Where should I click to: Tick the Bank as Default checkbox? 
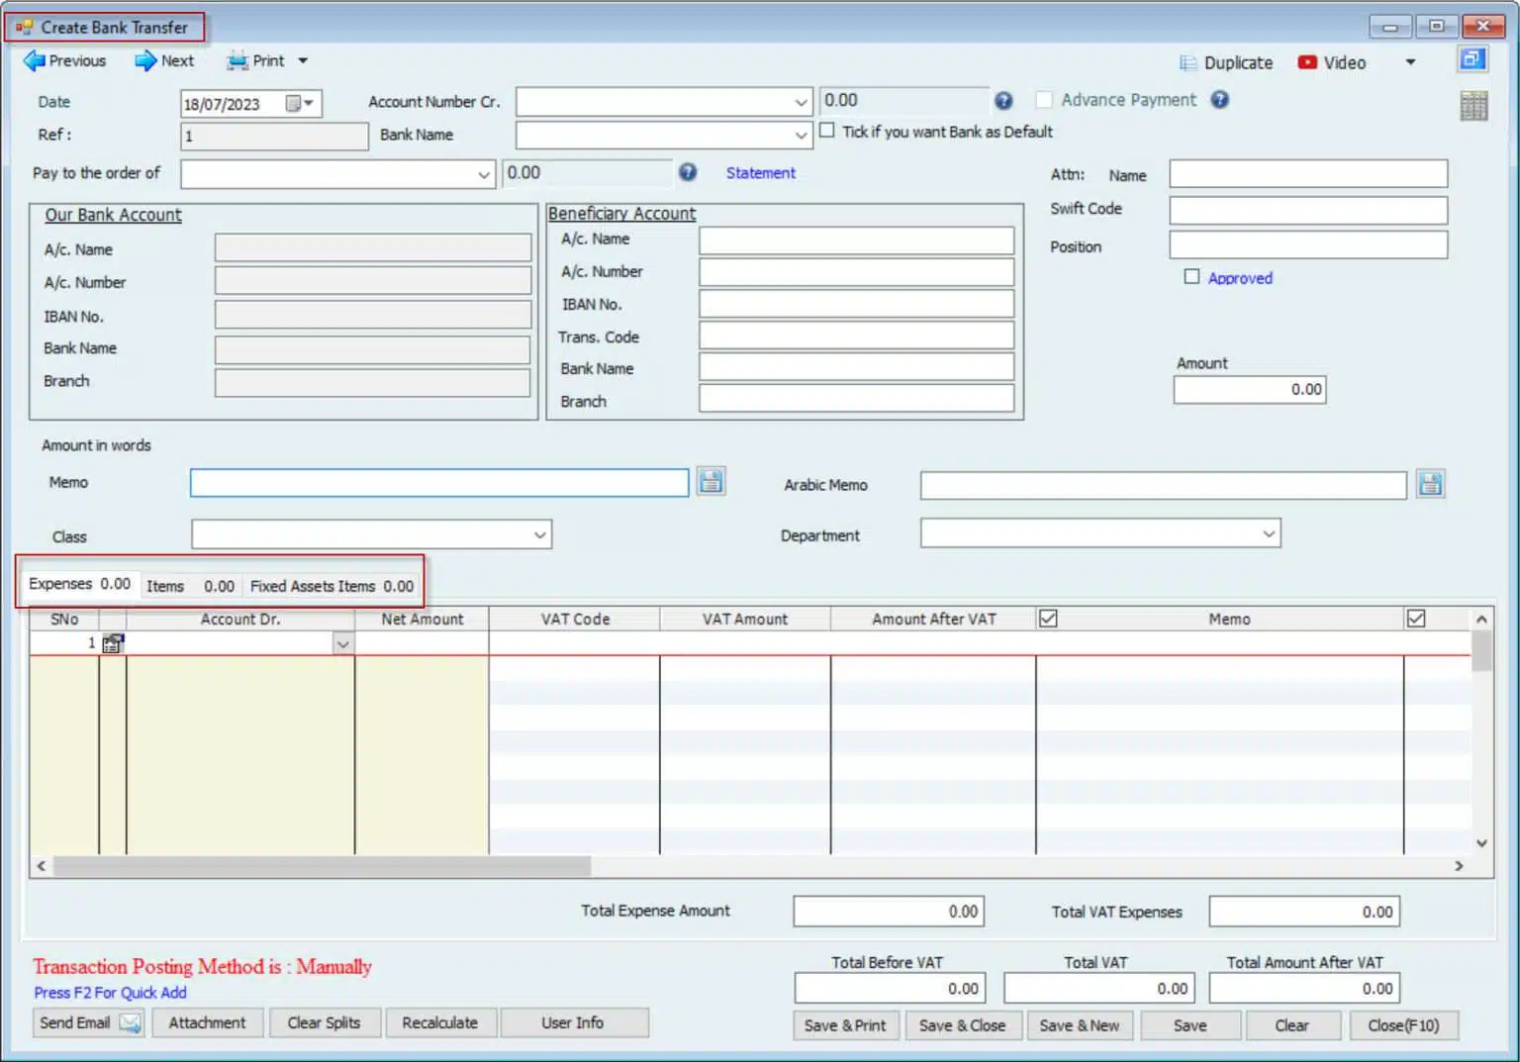pyautogui.click(x=827, y=131)
